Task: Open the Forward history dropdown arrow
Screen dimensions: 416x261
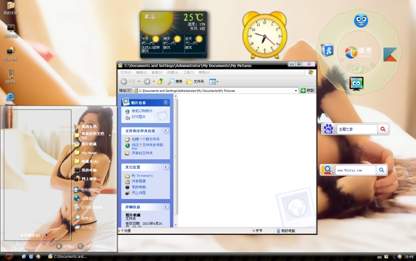Action: coord(153,81)
